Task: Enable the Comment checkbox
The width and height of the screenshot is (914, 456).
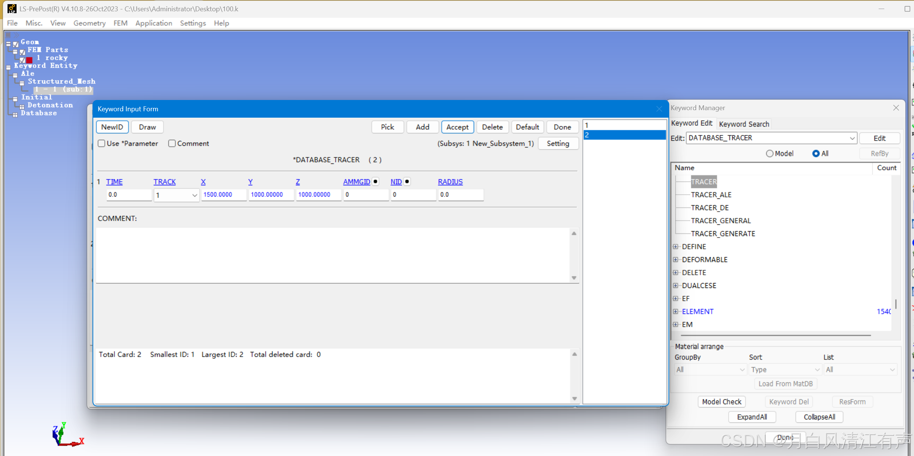Action: point(172,143)
